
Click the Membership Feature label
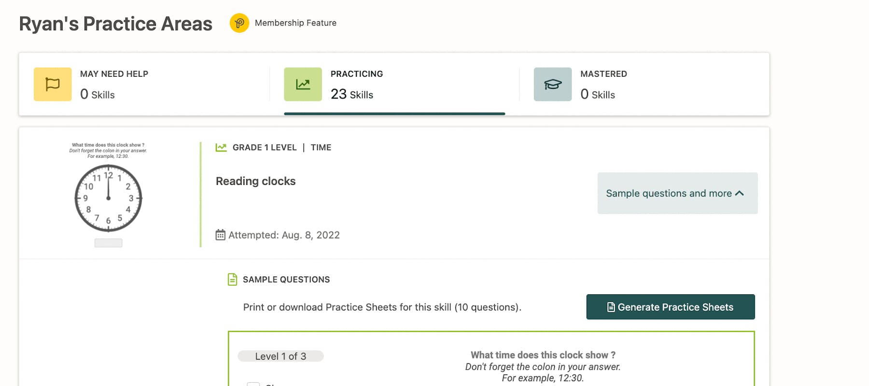tap(295, 23)
